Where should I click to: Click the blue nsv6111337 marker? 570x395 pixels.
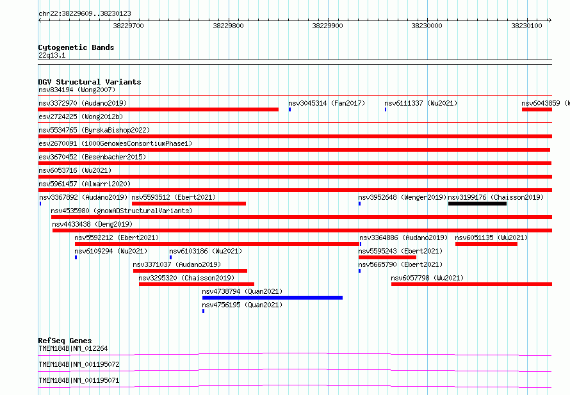click(x=386, y=109)
